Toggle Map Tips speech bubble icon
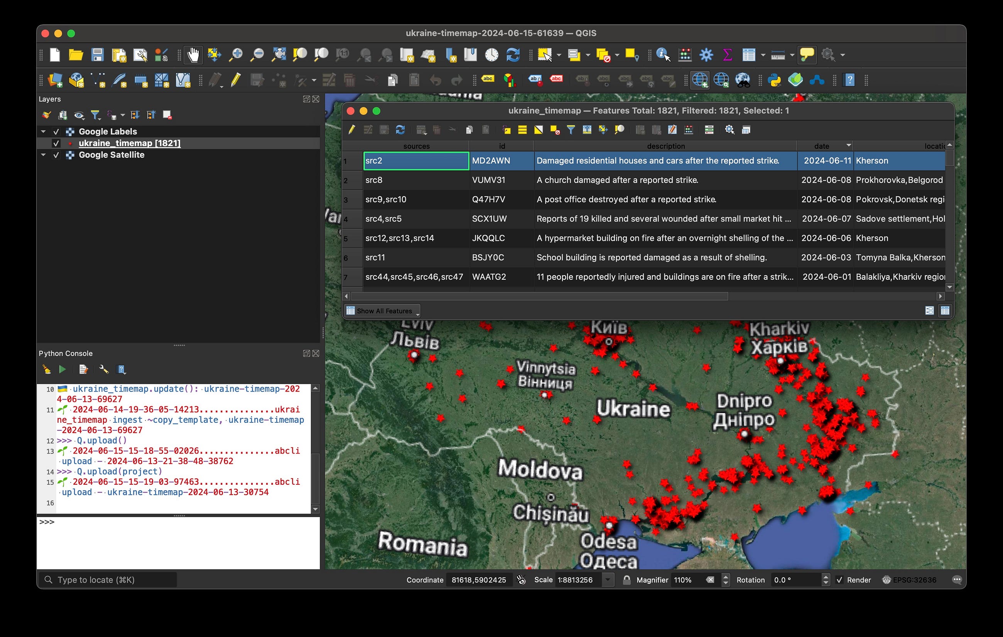 click(x=807, y=54)
